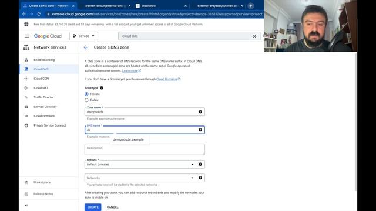Close the Excalidraw tab
The width and height of the screenshot is (376, 211).
(186, 6)
